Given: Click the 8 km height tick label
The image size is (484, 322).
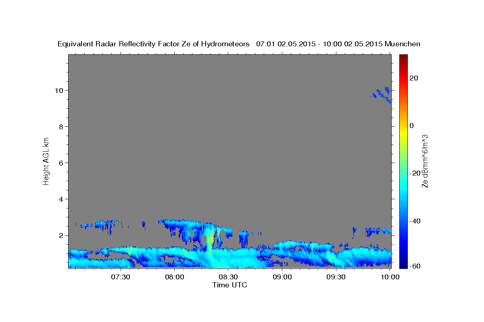Looking at the screenshot, I should point(61,126).
